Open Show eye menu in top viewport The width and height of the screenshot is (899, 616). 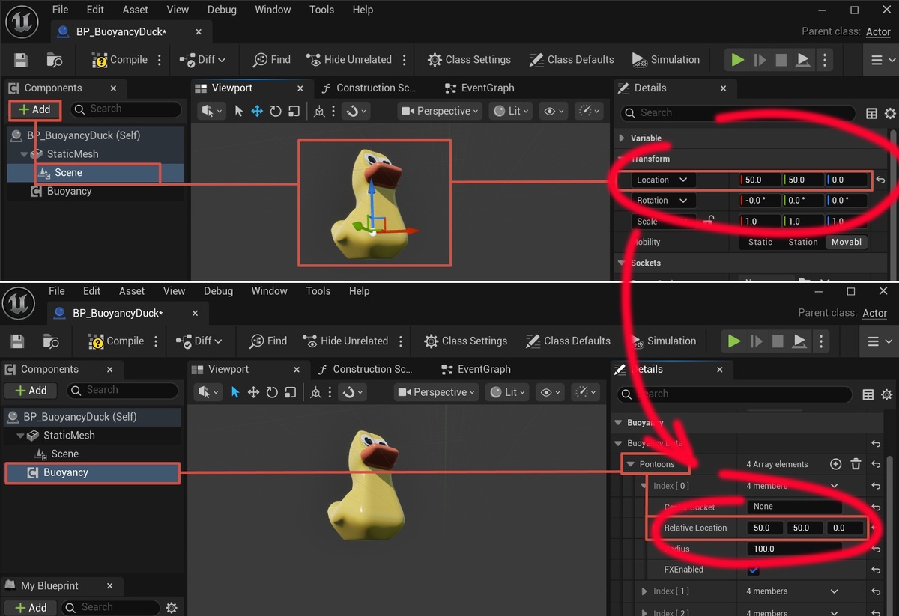coord(554,111)
